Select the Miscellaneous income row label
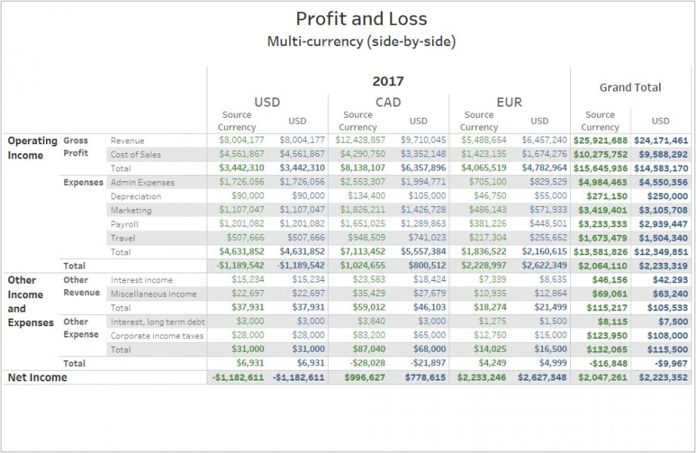 coord(153,294)
